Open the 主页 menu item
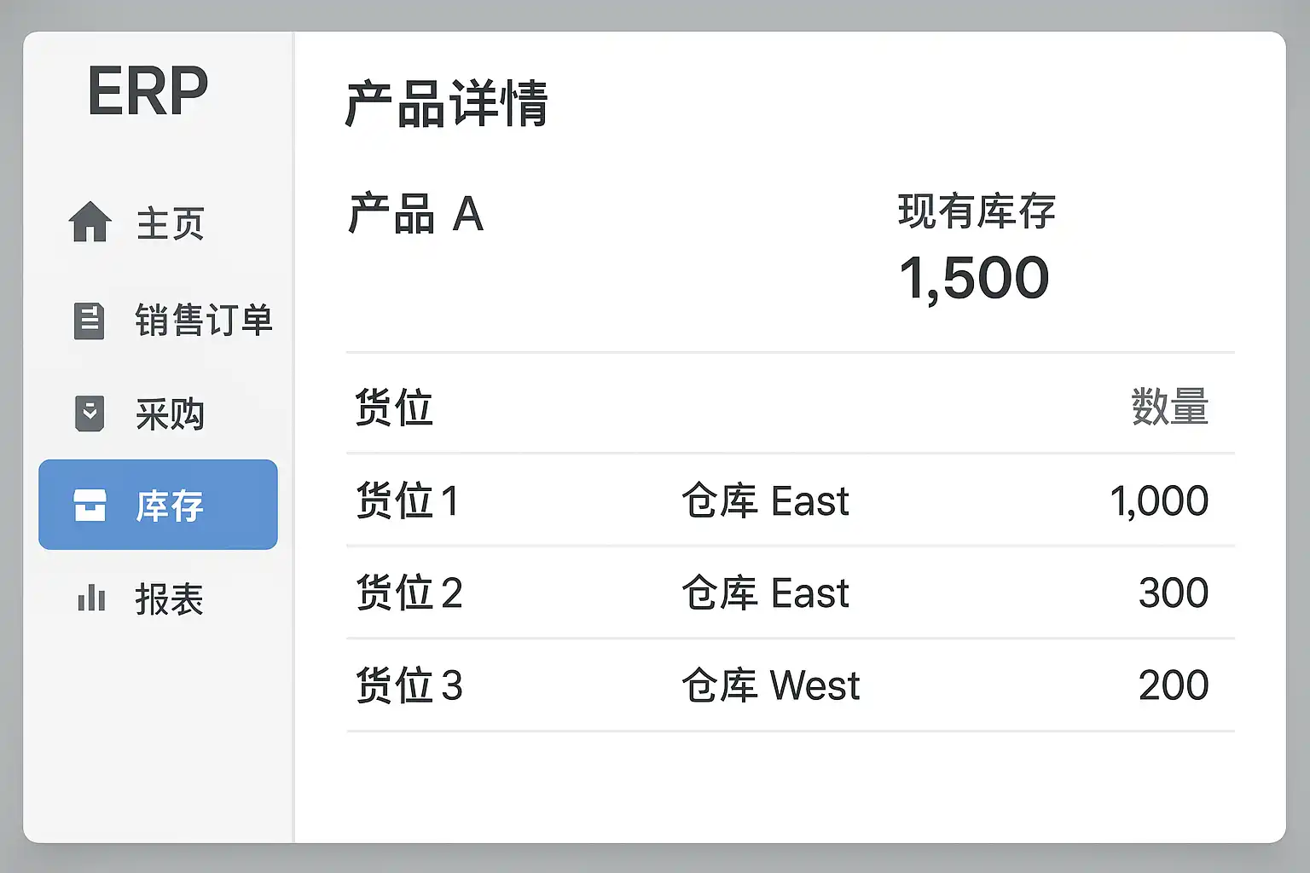The width and height of the screenshot is (1310, 873). (x=170, y=223)
